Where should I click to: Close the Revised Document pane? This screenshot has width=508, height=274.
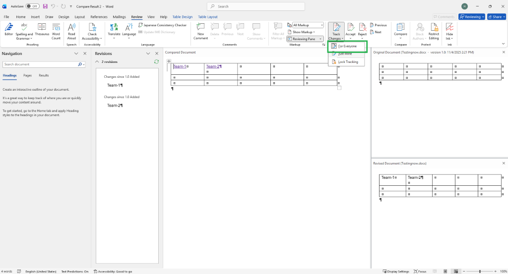(504, 164)
